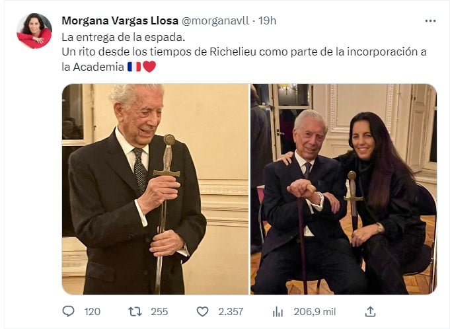Enlarge the left photo of man holding sword

pos(155,189)
